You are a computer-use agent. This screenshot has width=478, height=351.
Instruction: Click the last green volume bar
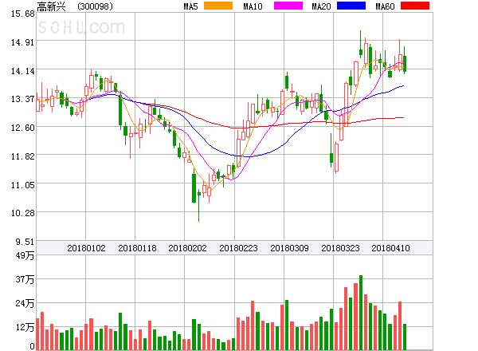click(405, 337)
